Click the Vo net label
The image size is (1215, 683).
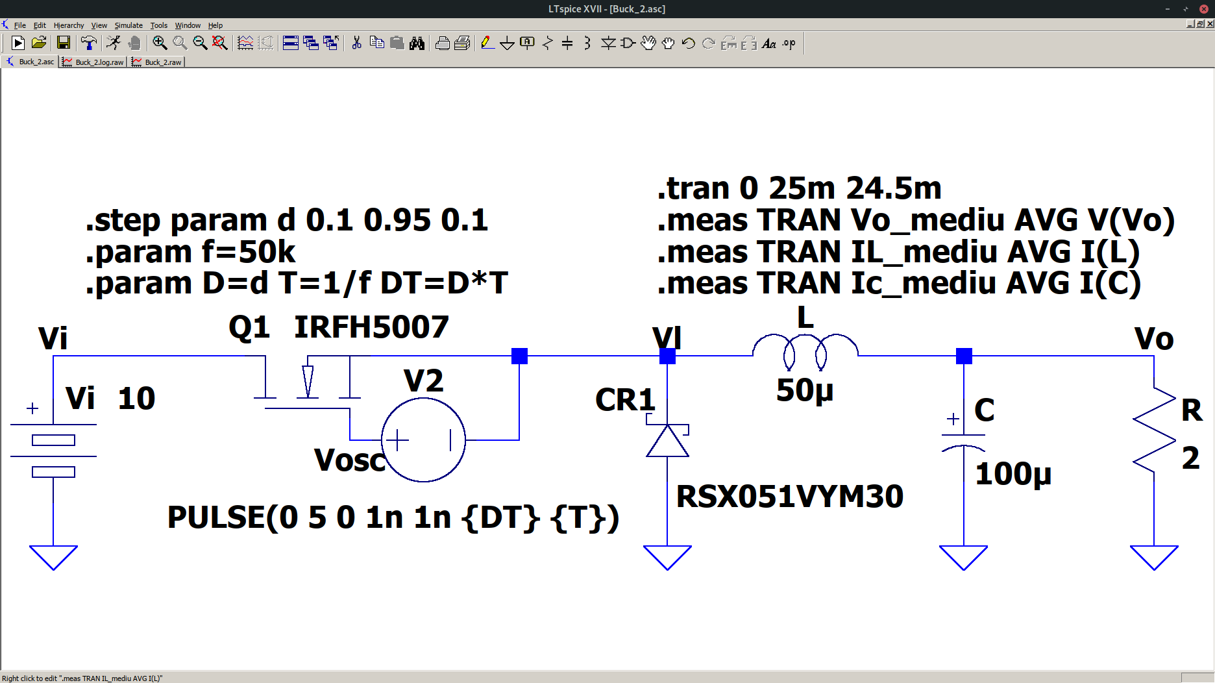click(1154, 339)
